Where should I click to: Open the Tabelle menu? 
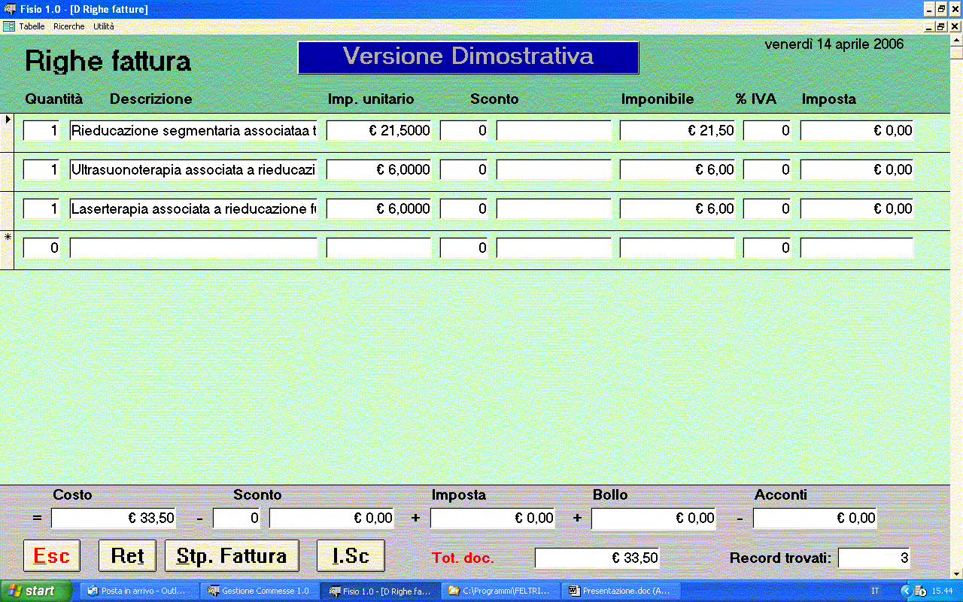click(32, 26)
